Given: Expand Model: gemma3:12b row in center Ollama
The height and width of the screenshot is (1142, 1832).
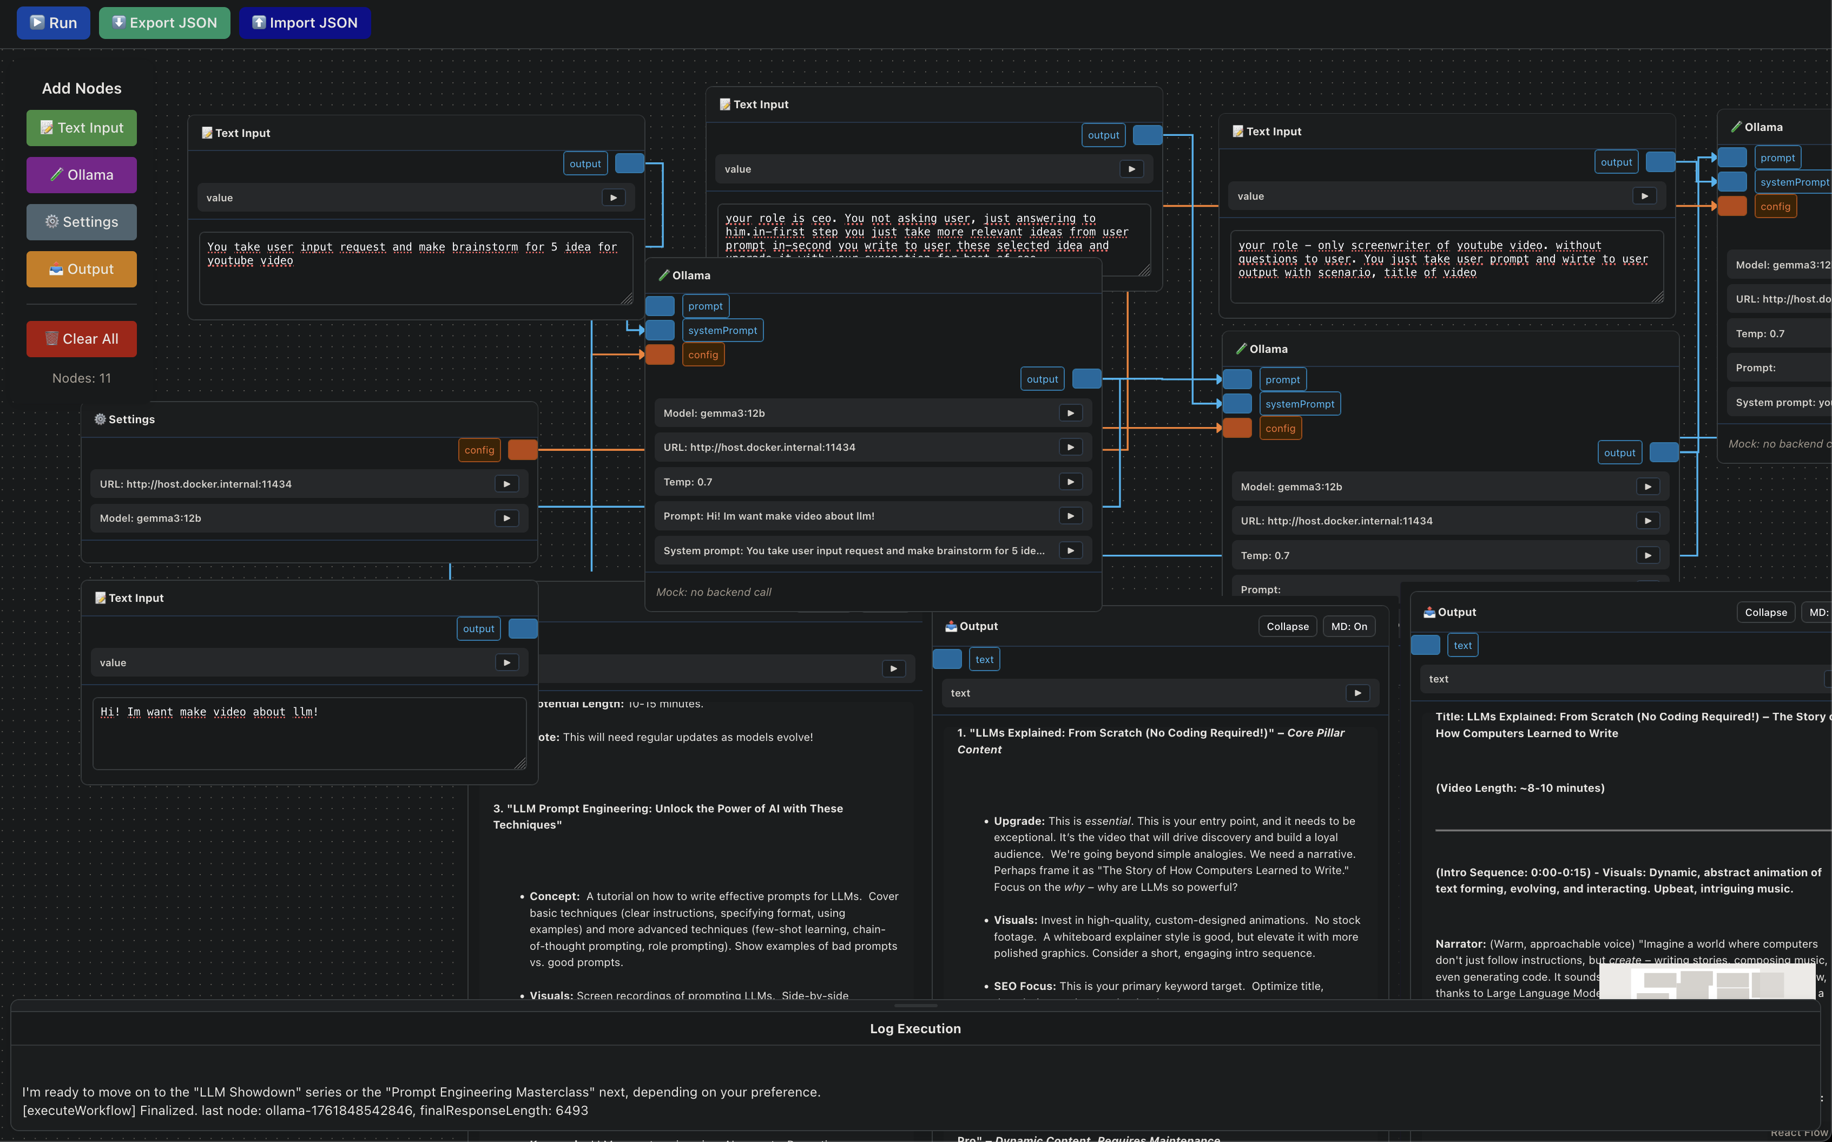Looking at the screenshot, I should tap(1070, 413).
